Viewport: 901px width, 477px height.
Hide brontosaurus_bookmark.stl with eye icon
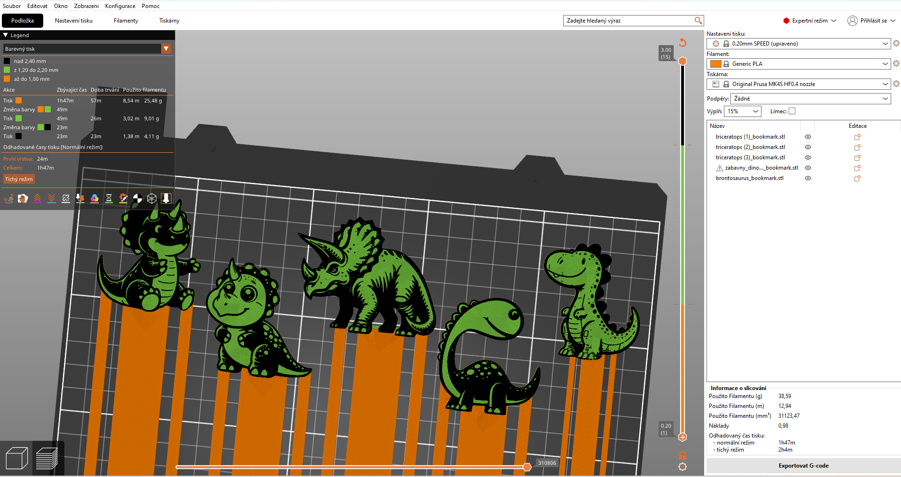(x=808, y=178)
